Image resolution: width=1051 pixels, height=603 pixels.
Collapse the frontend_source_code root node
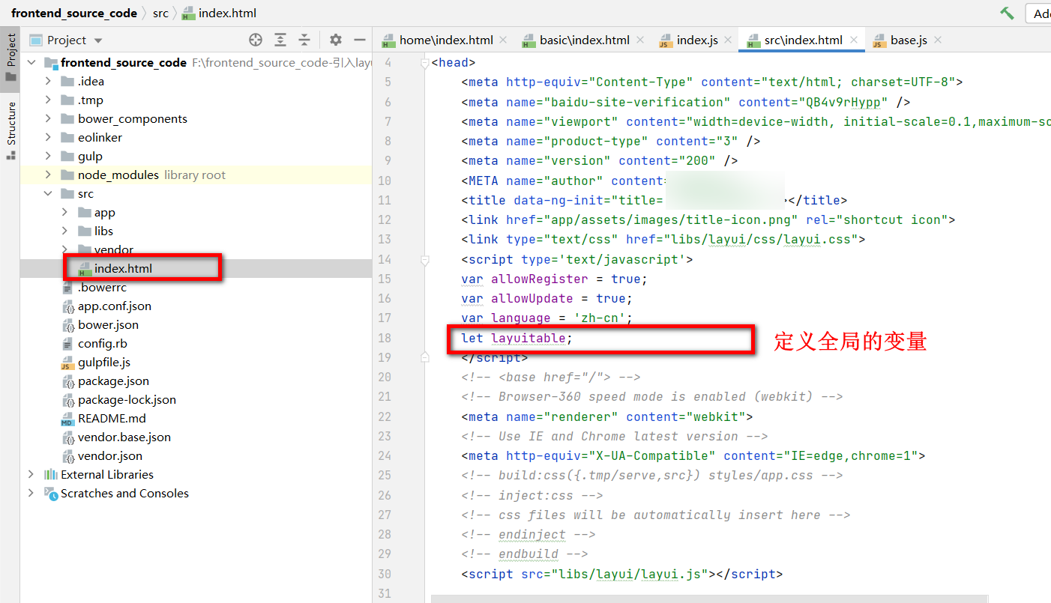coord(31,62)
